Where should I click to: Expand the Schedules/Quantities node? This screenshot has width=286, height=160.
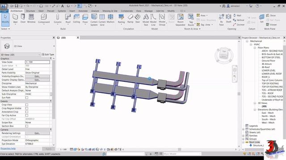click(x=243, y=129)
